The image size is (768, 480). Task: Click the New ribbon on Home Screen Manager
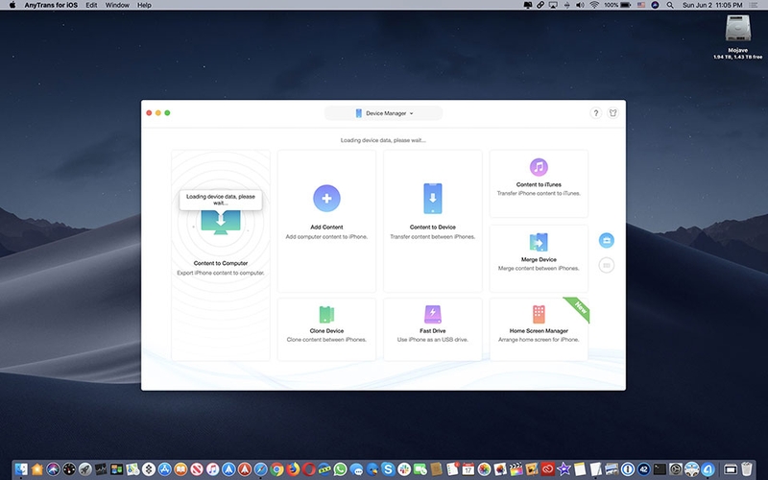tap(579, 308)
